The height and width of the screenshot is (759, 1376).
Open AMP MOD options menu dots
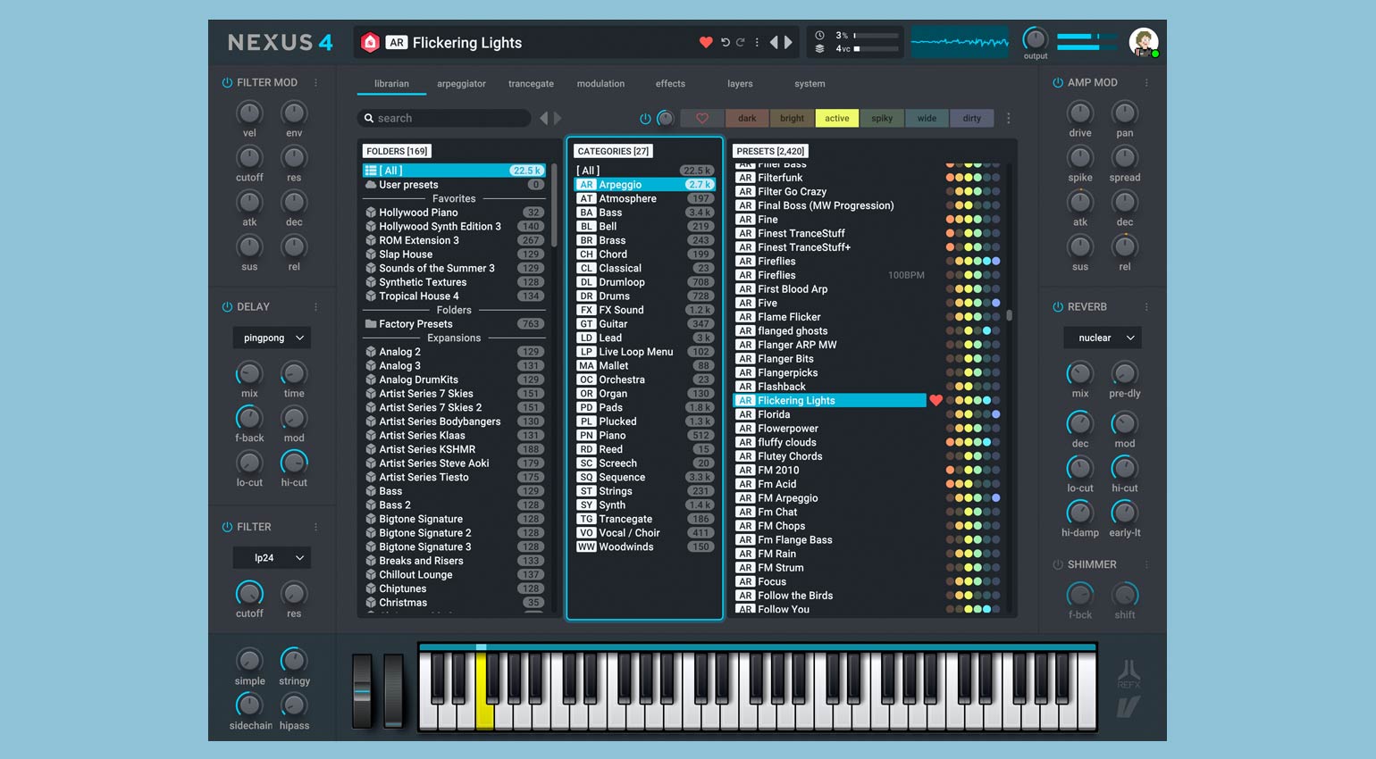1146,82
